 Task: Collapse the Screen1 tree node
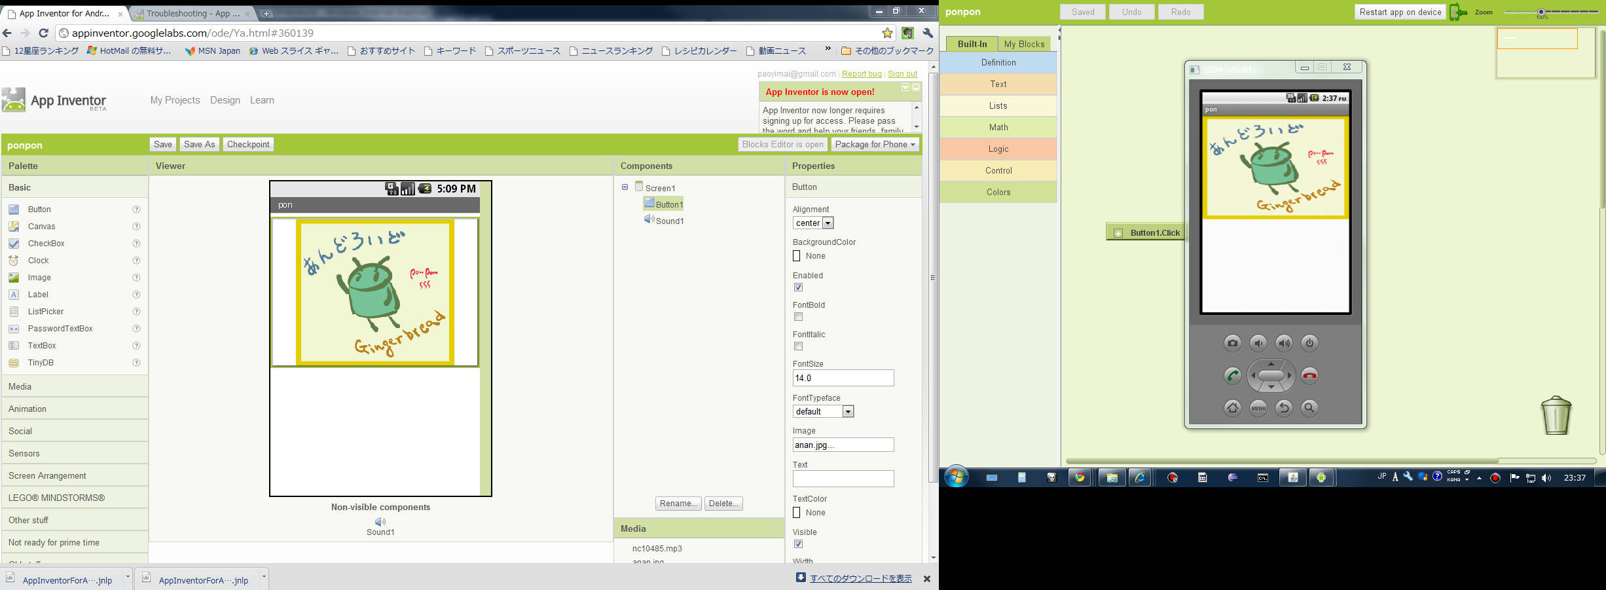[x=625, y=187]
